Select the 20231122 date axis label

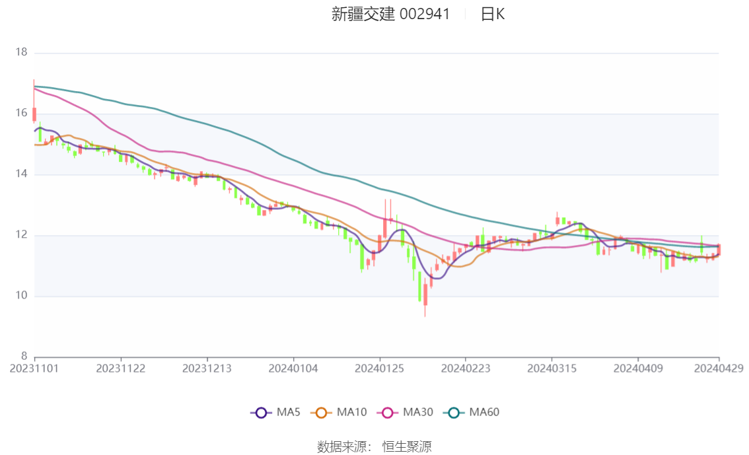click(120, 368)
